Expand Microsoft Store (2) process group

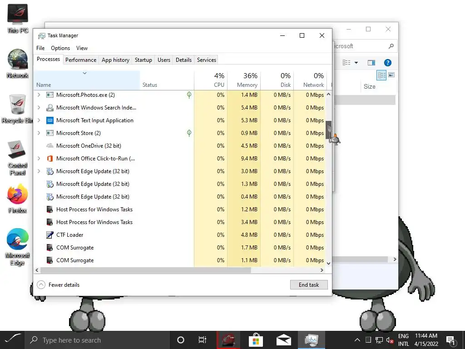(x=39, y=133)
